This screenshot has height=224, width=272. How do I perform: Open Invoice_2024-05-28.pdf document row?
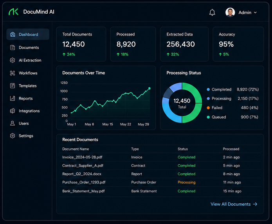[160, 157]
